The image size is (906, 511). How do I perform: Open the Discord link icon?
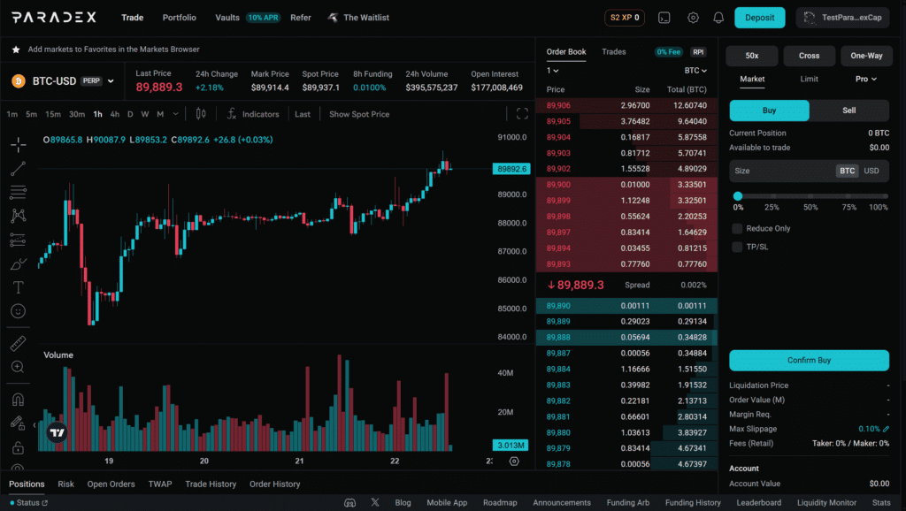click(350, 503)
